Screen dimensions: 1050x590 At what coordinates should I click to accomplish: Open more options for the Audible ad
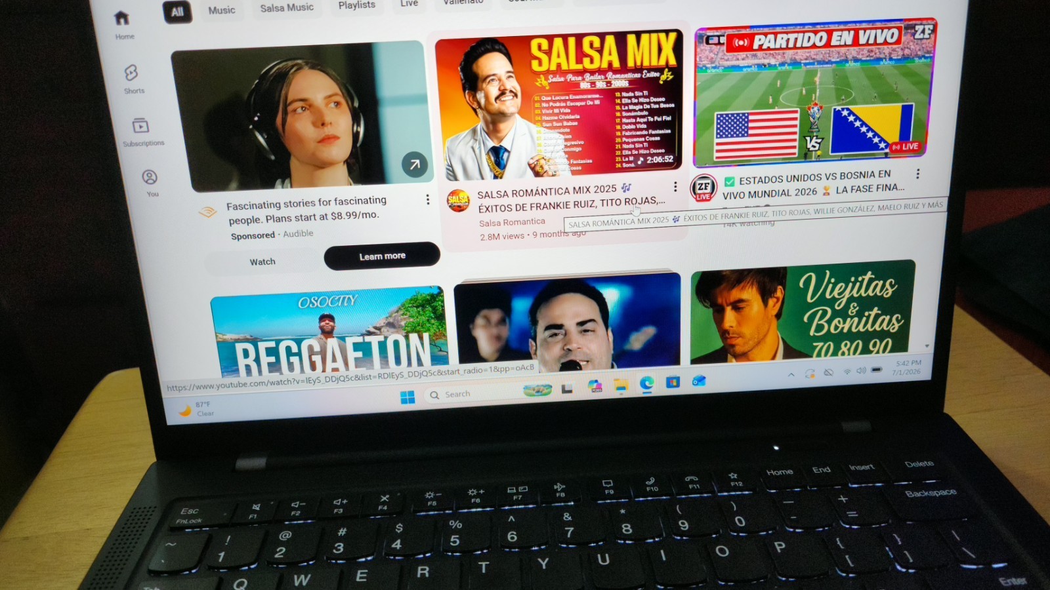pos(427,199)
